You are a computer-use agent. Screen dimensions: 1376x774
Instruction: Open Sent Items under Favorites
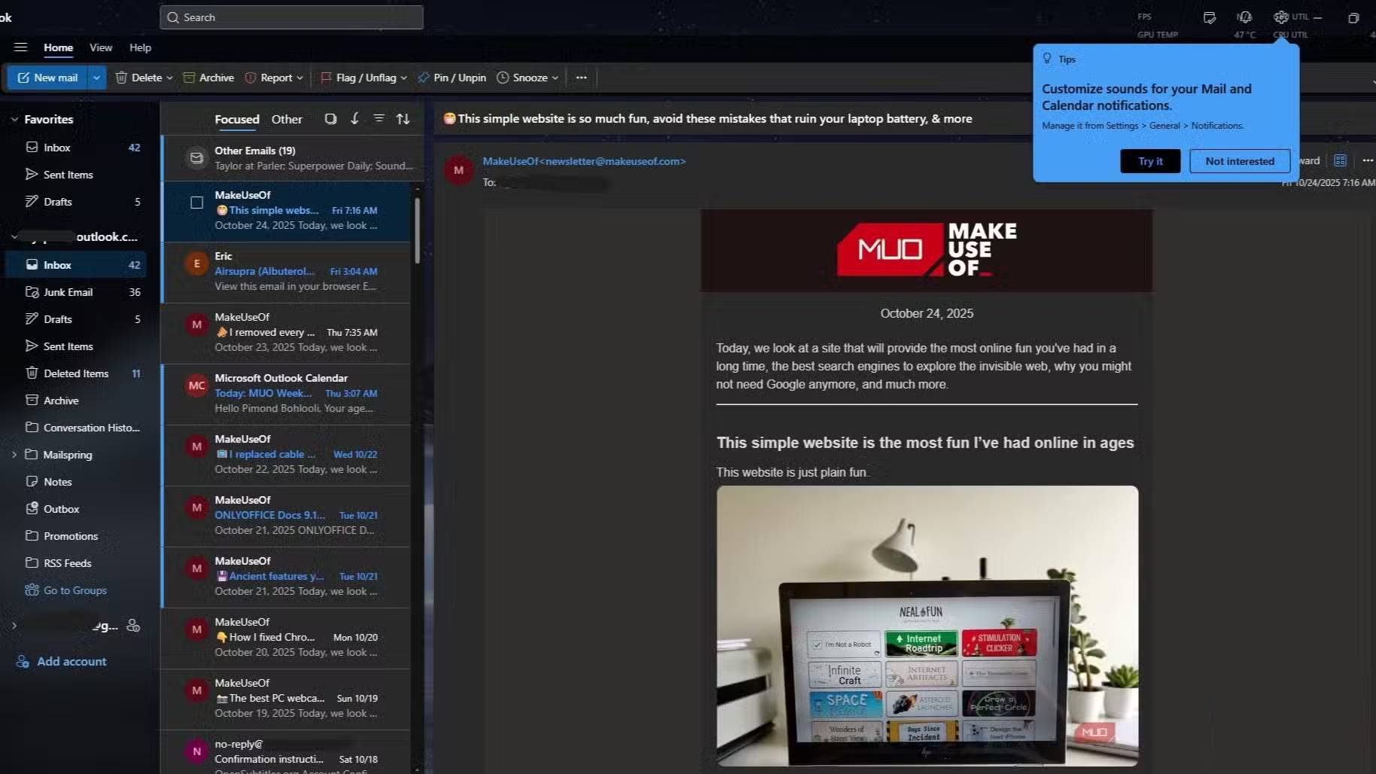[76, 175]
